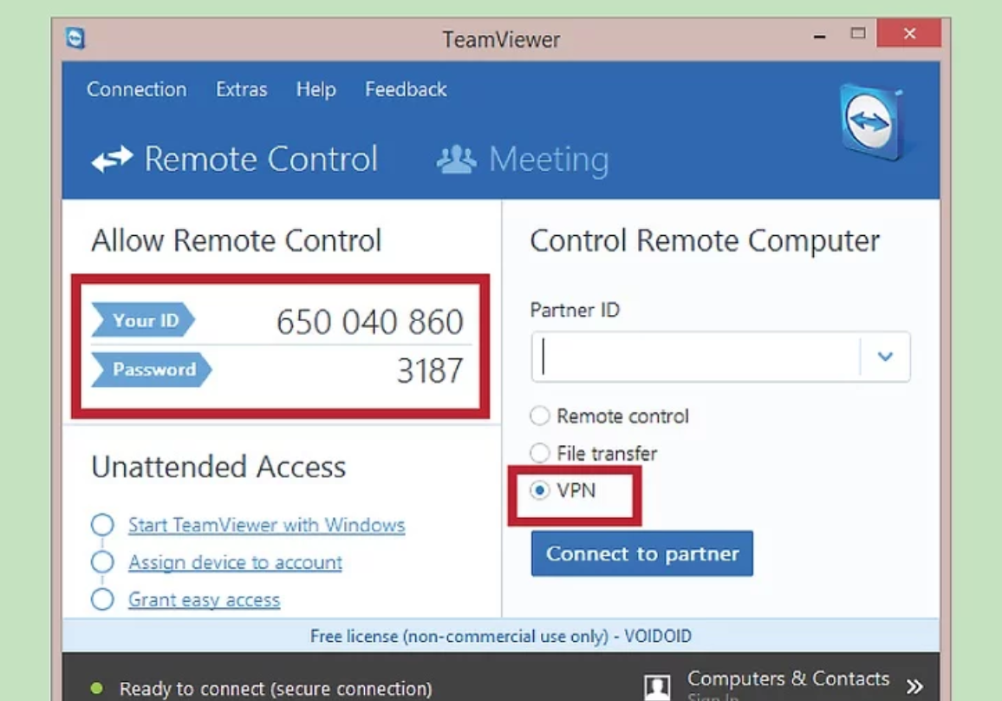The image size is (1002, 701).
Task: Click the Computers & Contacts avatar icon
Action: pos(658,687)
